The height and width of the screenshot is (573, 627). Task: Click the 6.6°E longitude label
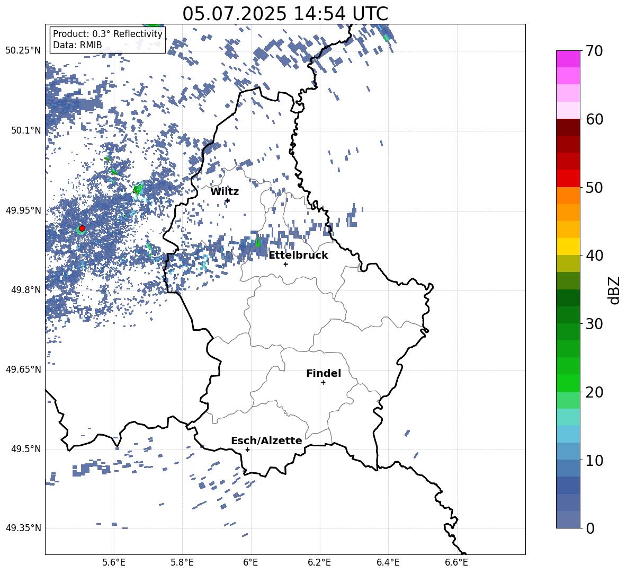456,563
